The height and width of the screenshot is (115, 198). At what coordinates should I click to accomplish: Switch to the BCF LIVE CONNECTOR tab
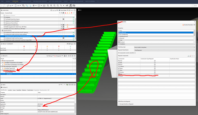[x=55, y=1]
